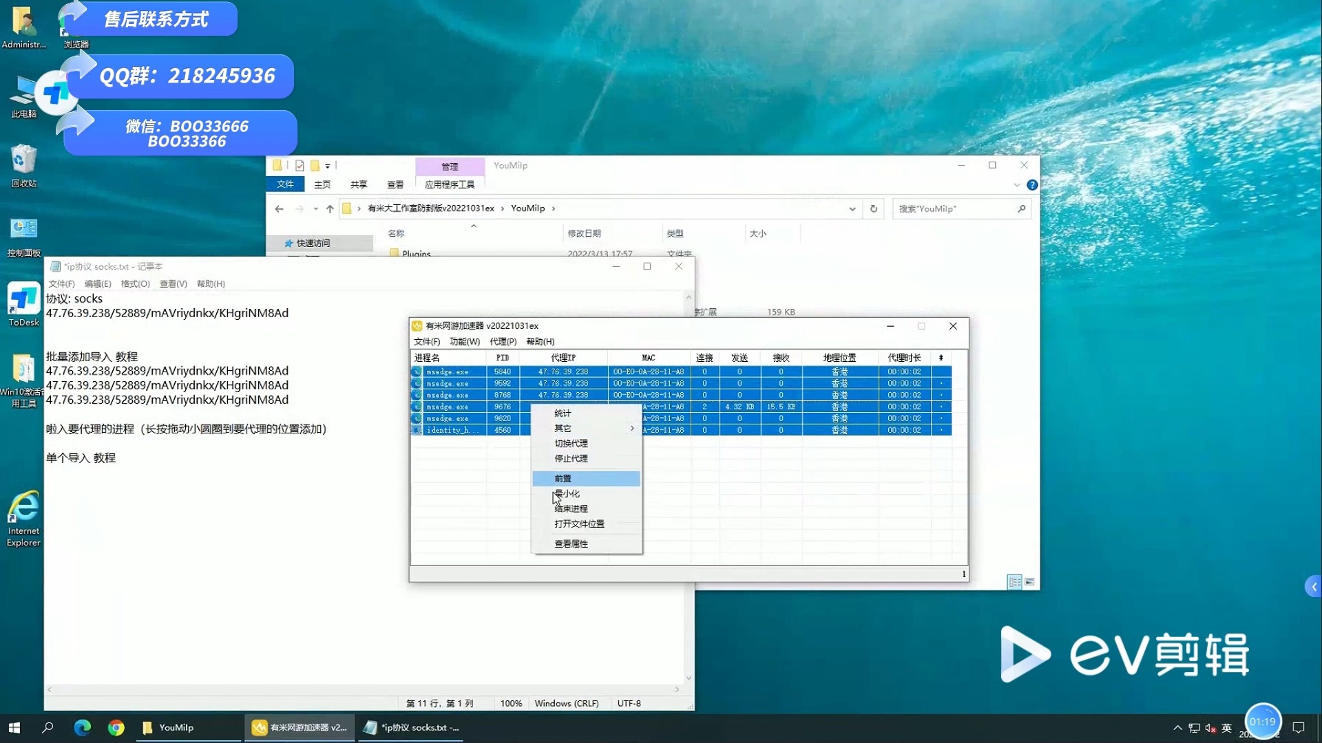The height and width of the screenshot is (743, 1322).
Task: Select the msedge.exe row with PID 5840
Action: coord(681,372)
